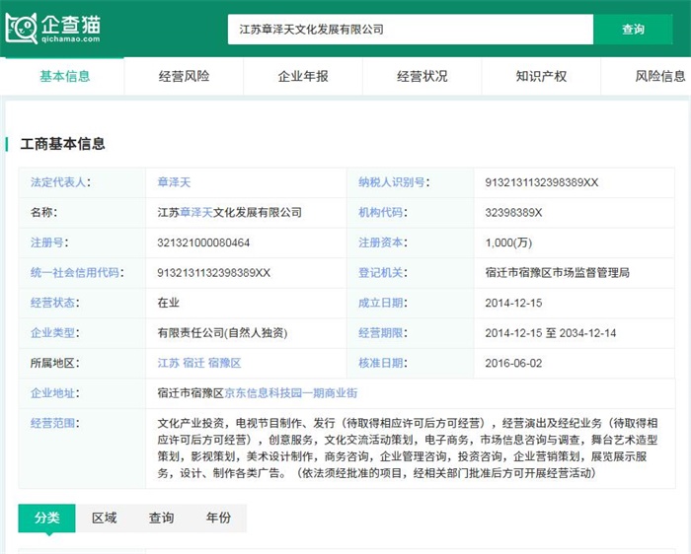Click the registered capital value 1,000(万)
The width and height of the screenshot is (691, 554).
tap(508, 242)
